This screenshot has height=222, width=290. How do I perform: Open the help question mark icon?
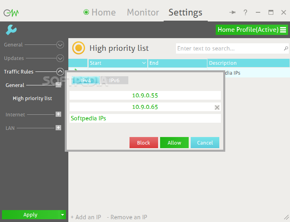point(245,12)
